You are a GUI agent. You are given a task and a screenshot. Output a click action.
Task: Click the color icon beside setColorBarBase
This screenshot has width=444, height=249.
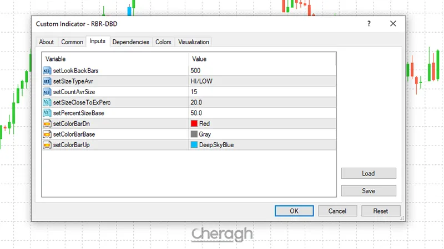coord(47,134)
